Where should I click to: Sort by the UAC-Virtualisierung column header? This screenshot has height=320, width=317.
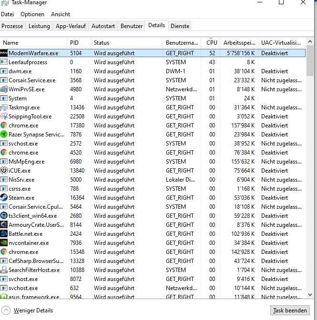tap(282, 43)
